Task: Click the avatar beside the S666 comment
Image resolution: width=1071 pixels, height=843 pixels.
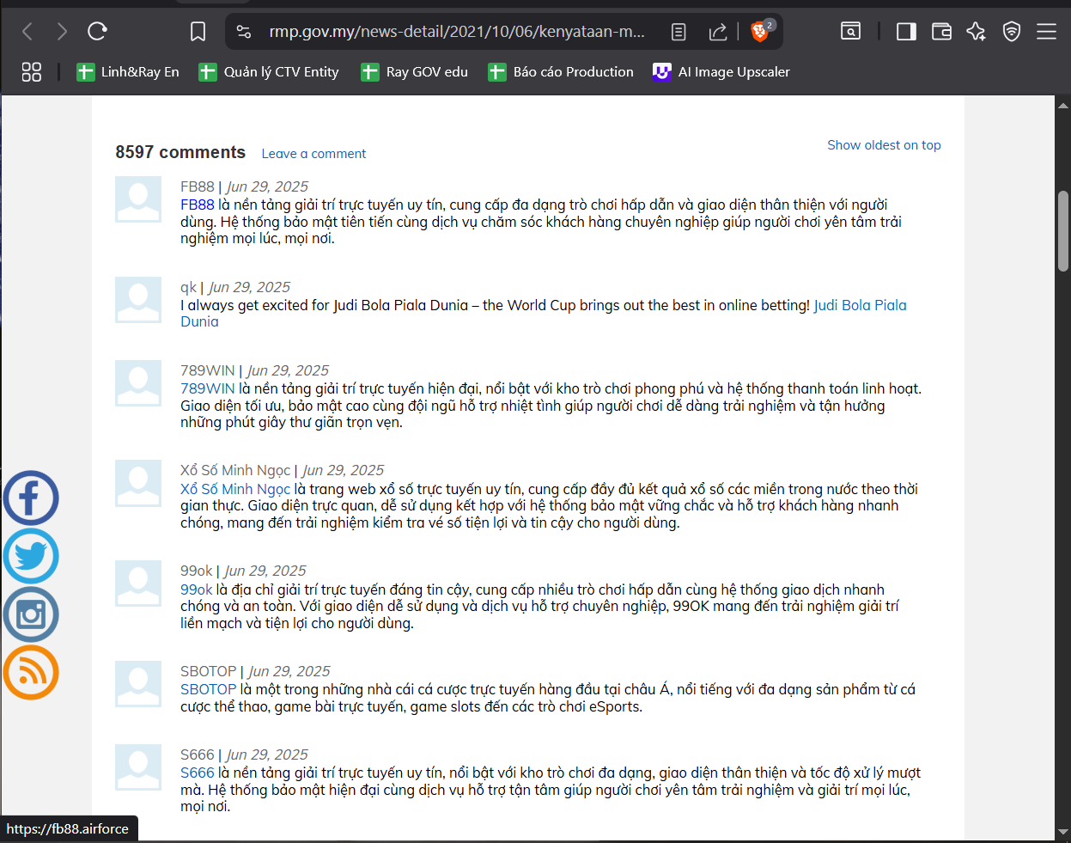Action: click(x=138, y=767)
